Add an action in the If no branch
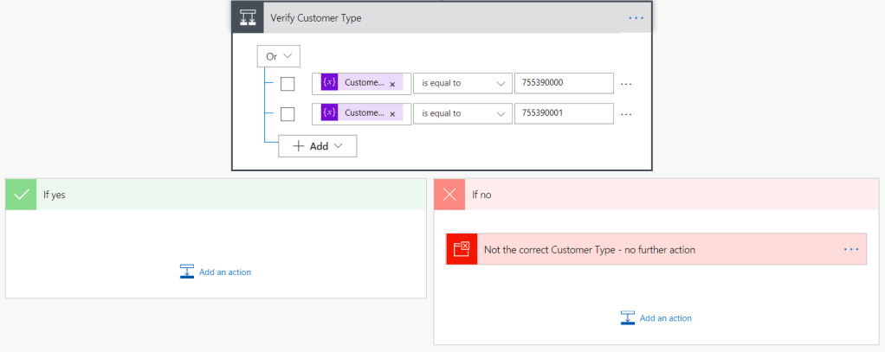Screen dimensions: 885x352 656,317
